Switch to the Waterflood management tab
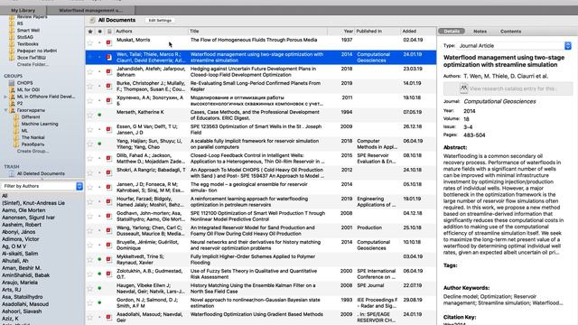This screenshot has height=325, width=578. 90,10
